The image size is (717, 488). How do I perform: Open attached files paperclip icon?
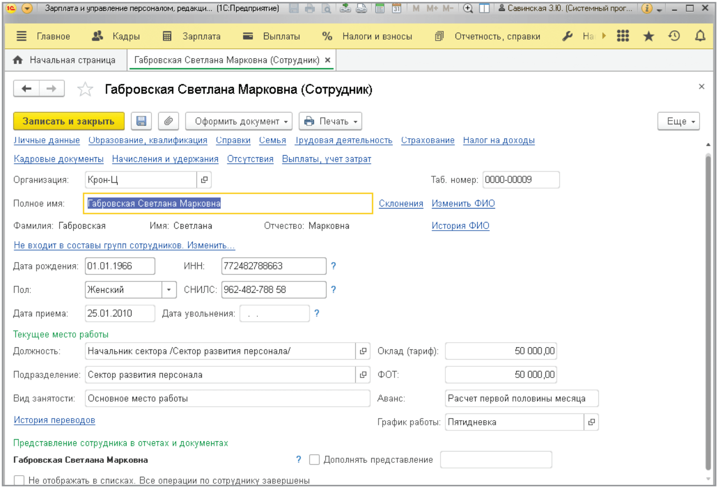[168, 121]
